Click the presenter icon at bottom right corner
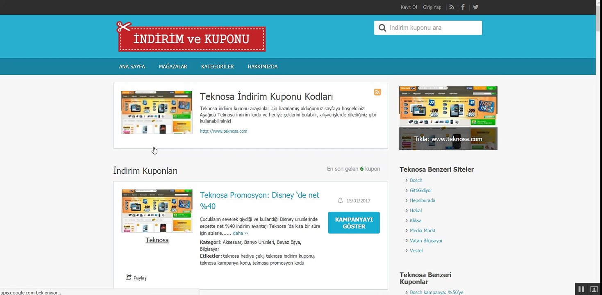Screen dimensions: 602x295 coord(594,289)
